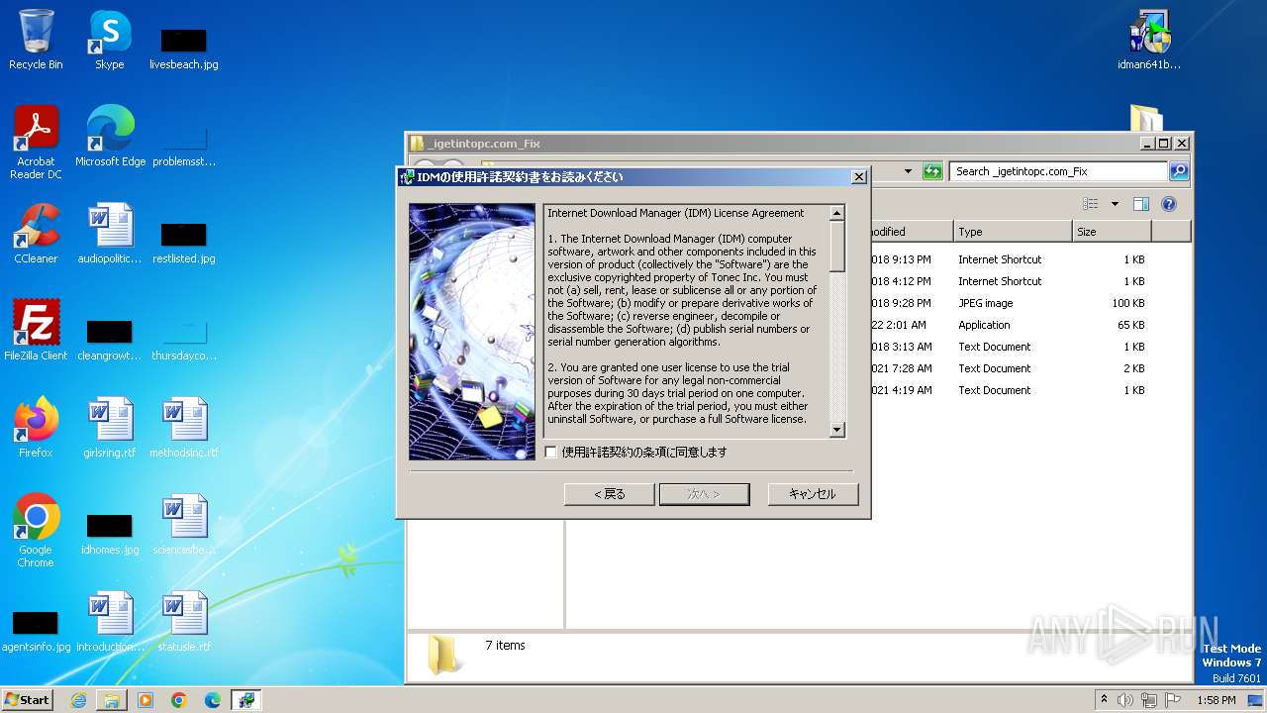The height and width of the screenshot is (713, 1267).
Task: Click the volume speaker tray icon
Action: point(1125,700)
